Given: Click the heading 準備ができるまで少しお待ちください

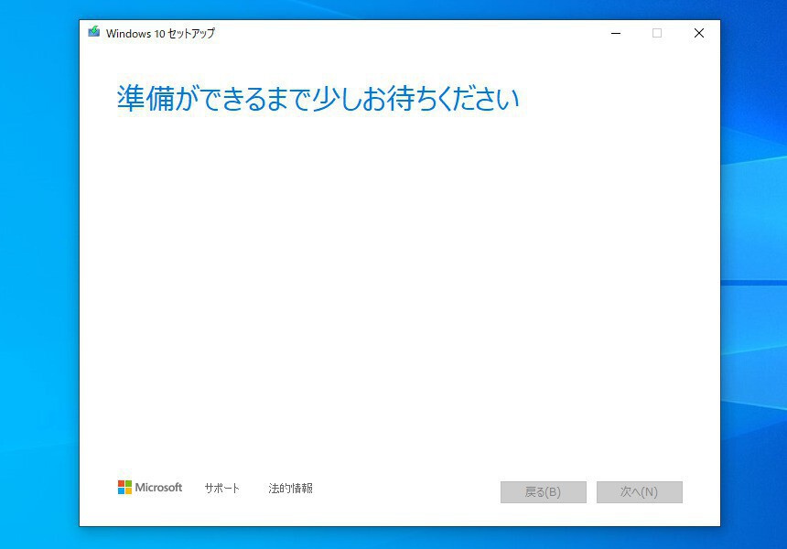Looking at the screenshot, I should point(318,98).
